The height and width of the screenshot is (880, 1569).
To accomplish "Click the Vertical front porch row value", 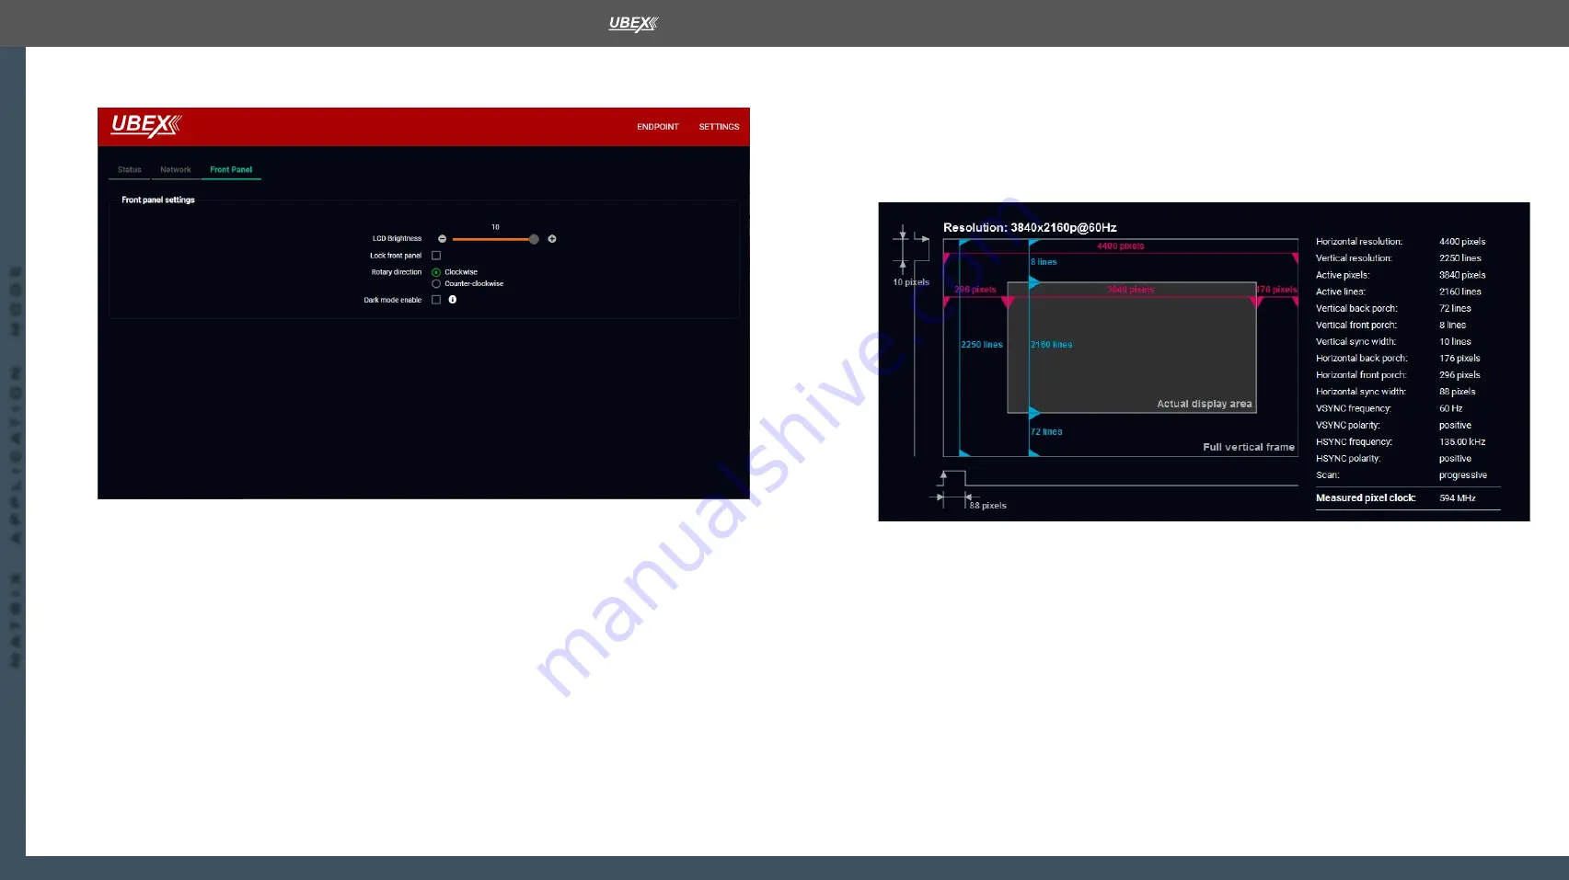I will coord(1453,326).
